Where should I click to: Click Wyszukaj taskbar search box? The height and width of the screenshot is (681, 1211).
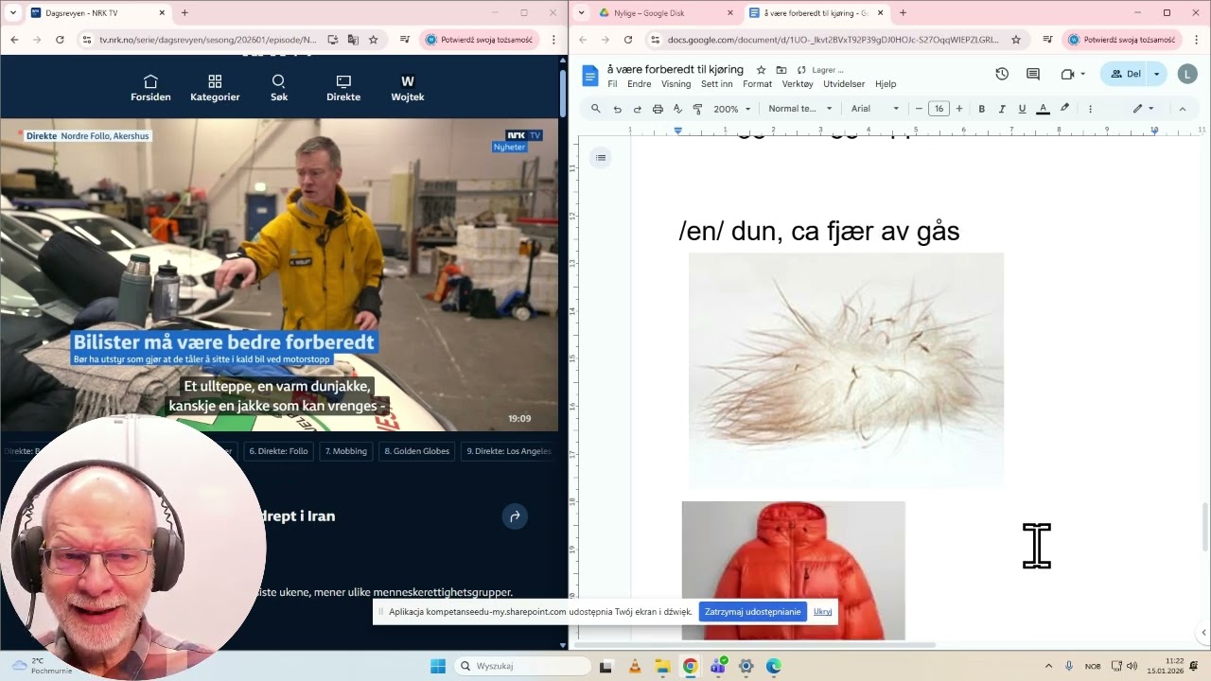(x=523, y=666)
